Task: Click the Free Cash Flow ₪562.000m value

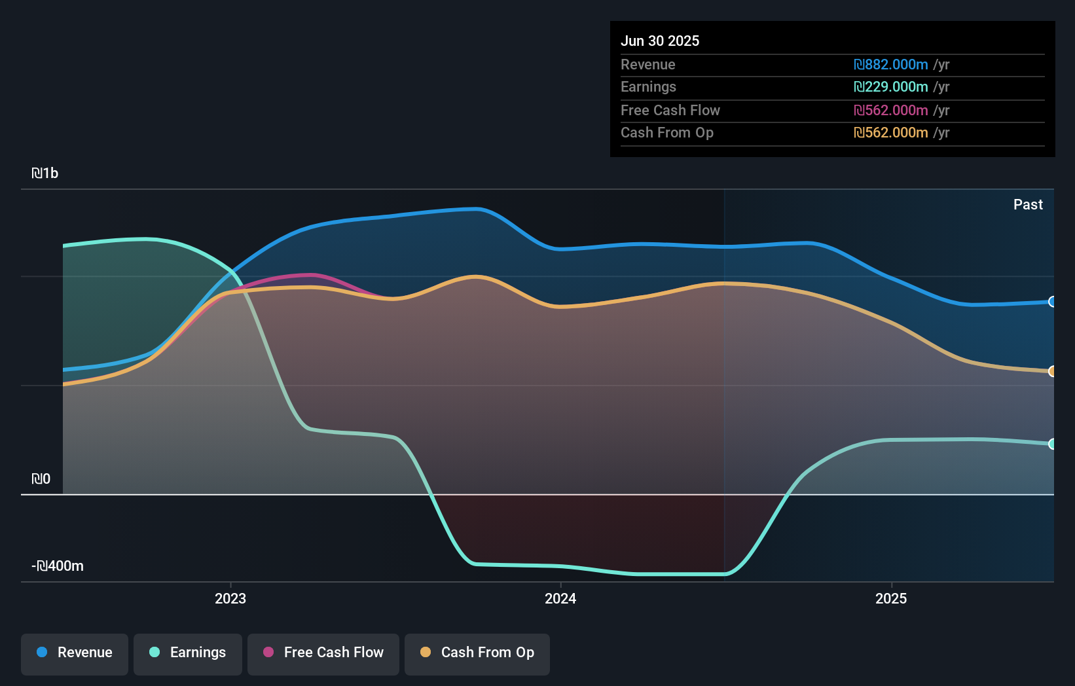Action: click(891, 110)
